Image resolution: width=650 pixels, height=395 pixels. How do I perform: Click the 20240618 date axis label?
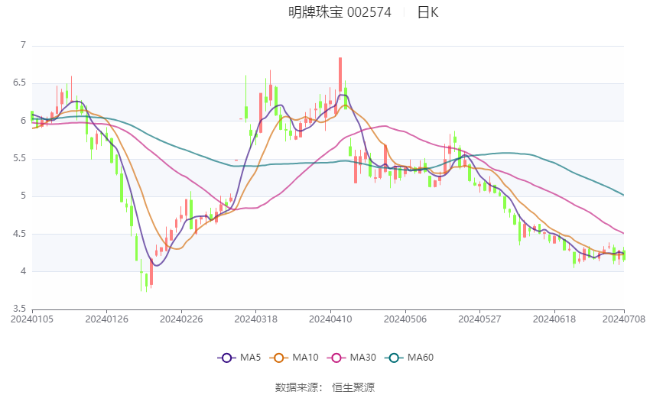pos(554,319)
